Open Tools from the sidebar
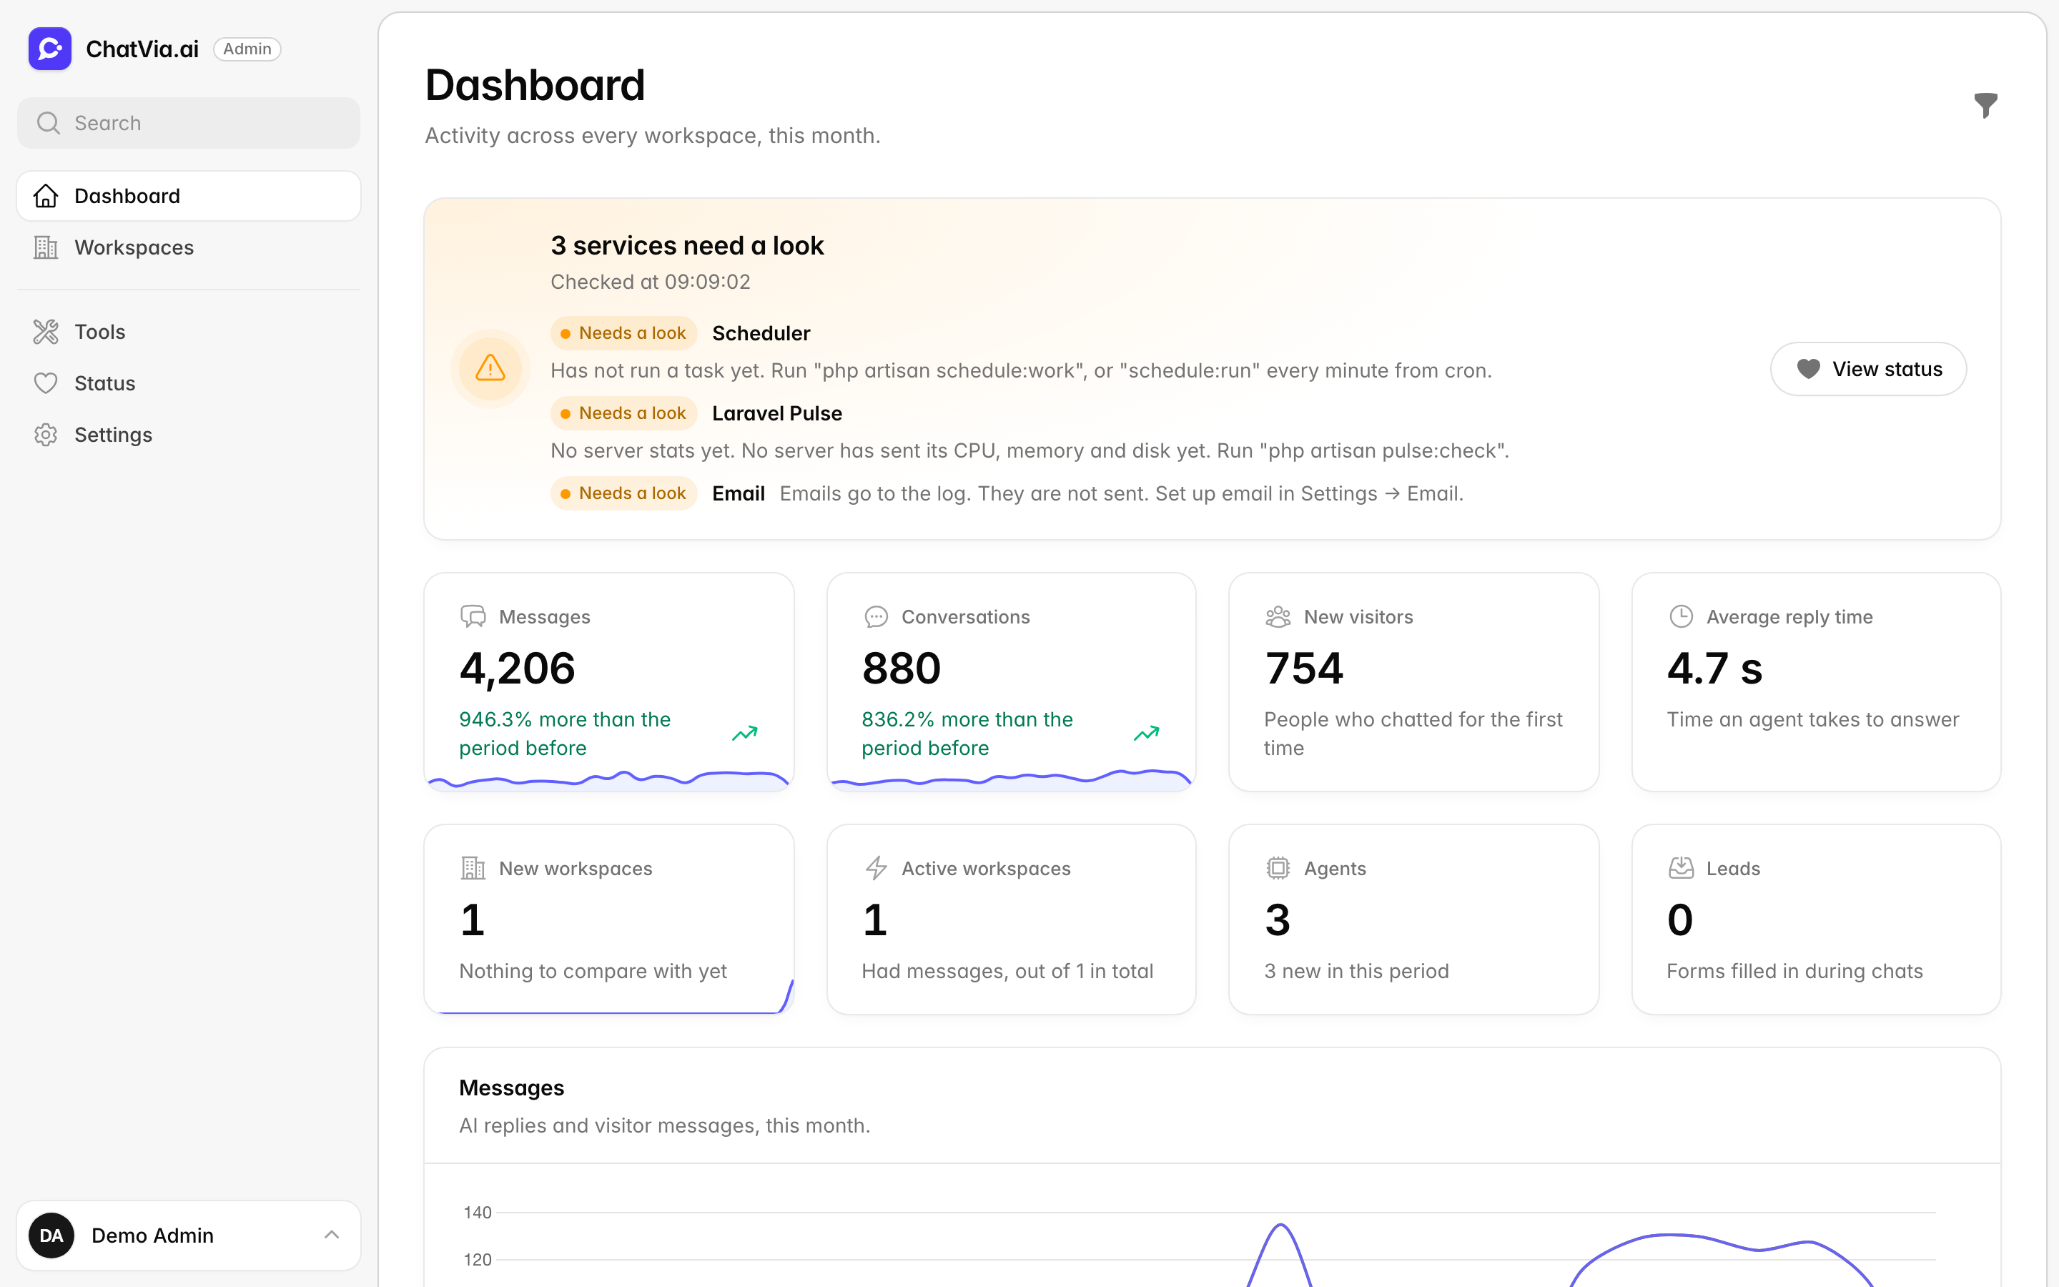 [189, 332]
